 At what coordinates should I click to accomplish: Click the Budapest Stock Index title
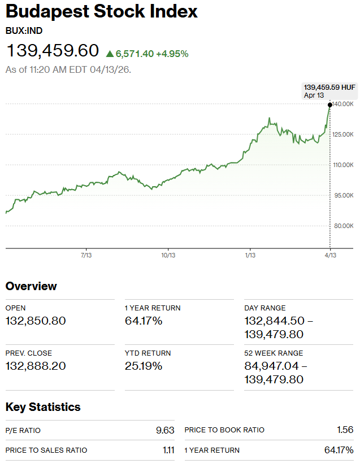102,11
